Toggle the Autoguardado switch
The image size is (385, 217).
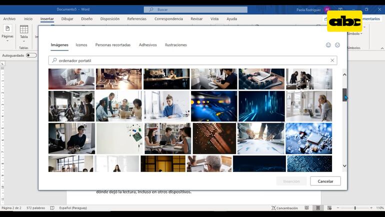coord(31,55)
